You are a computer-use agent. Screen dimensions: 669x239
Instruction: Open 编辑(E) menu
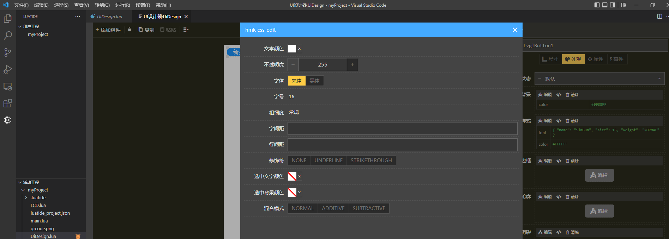click(41, 5)
